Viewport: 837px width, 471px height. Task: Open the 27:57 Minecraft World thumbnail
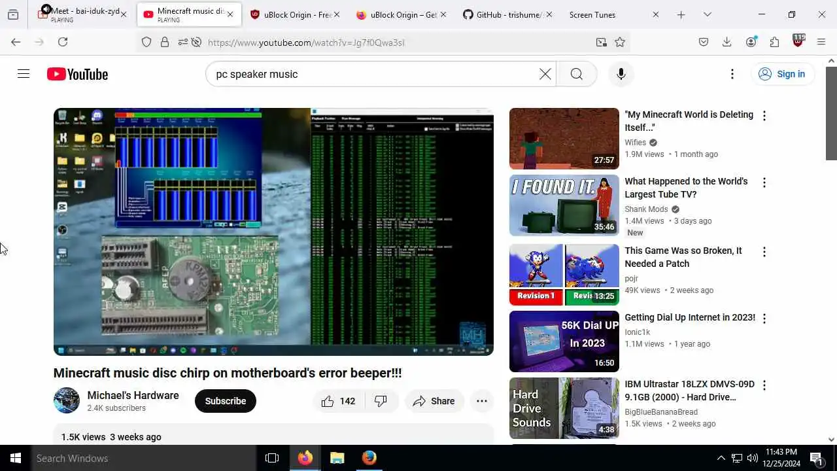click(x=564, y=139)
